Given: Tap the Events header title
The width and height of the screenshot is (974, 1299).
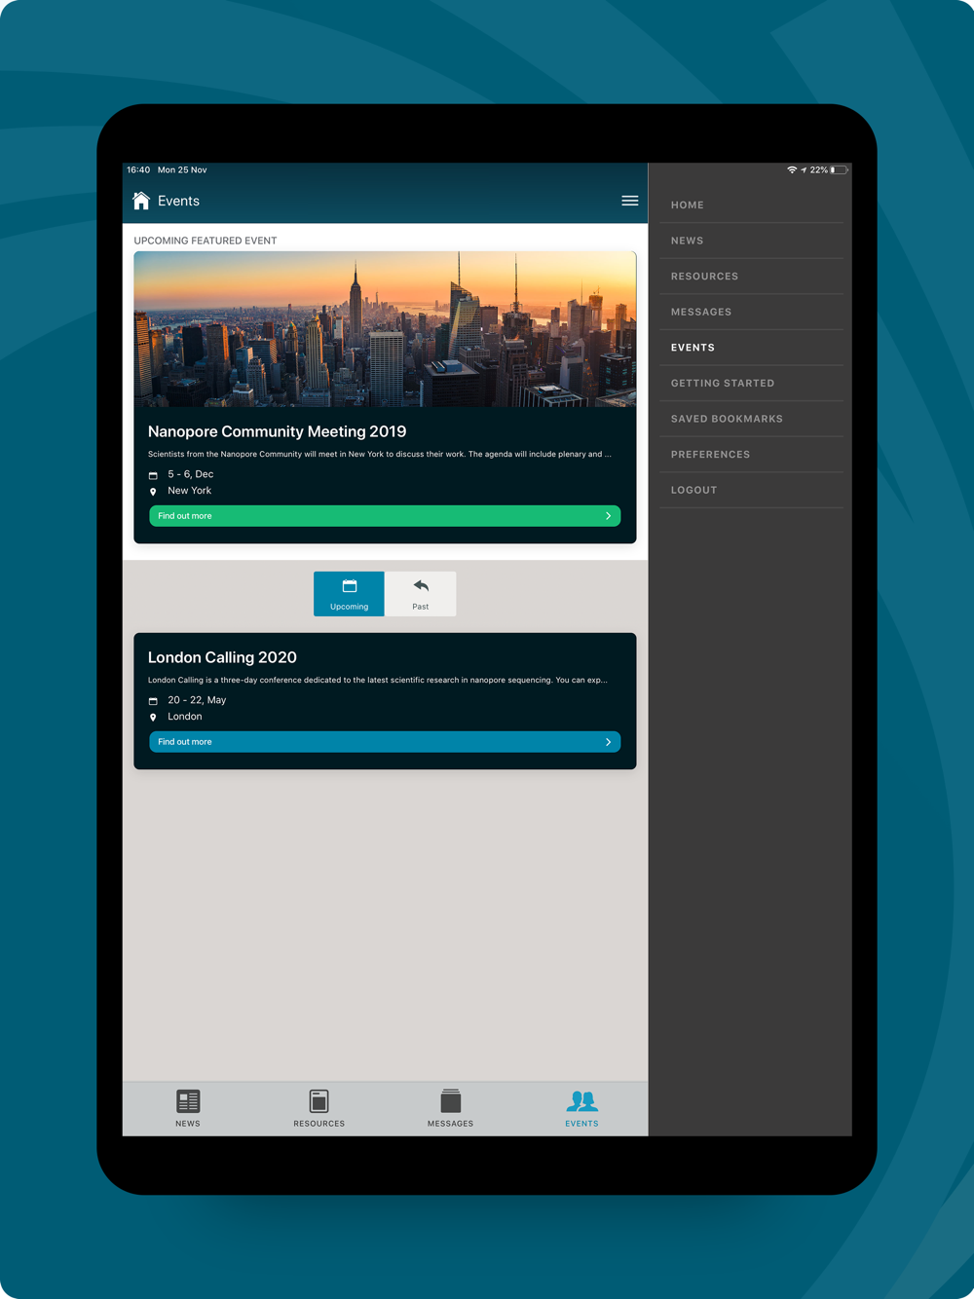Looking at the screenshot, I should tap(178, 201).
